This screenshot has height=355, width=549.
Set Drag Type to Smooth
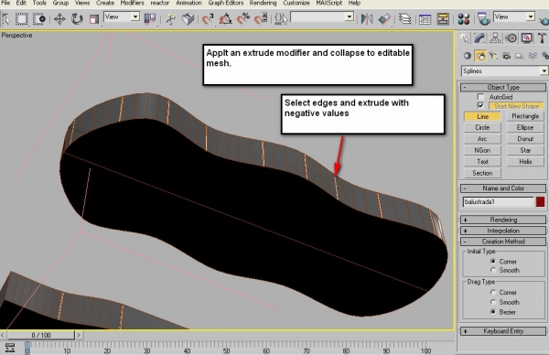coord(493,302)
